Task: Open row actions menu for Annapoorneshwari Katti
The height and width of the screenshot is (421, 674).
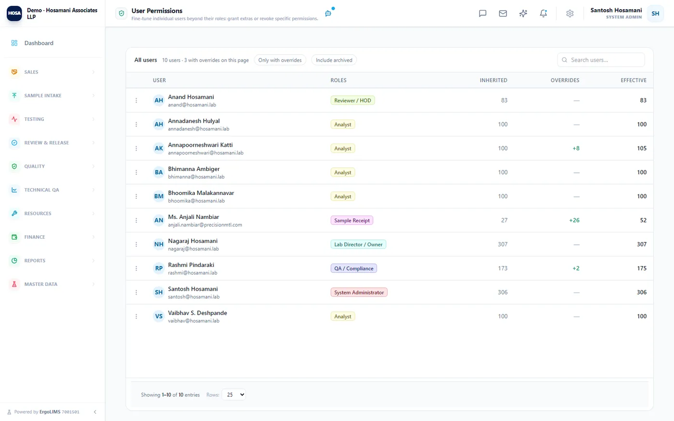Action: pyautogui.click(x=136, y=148)
